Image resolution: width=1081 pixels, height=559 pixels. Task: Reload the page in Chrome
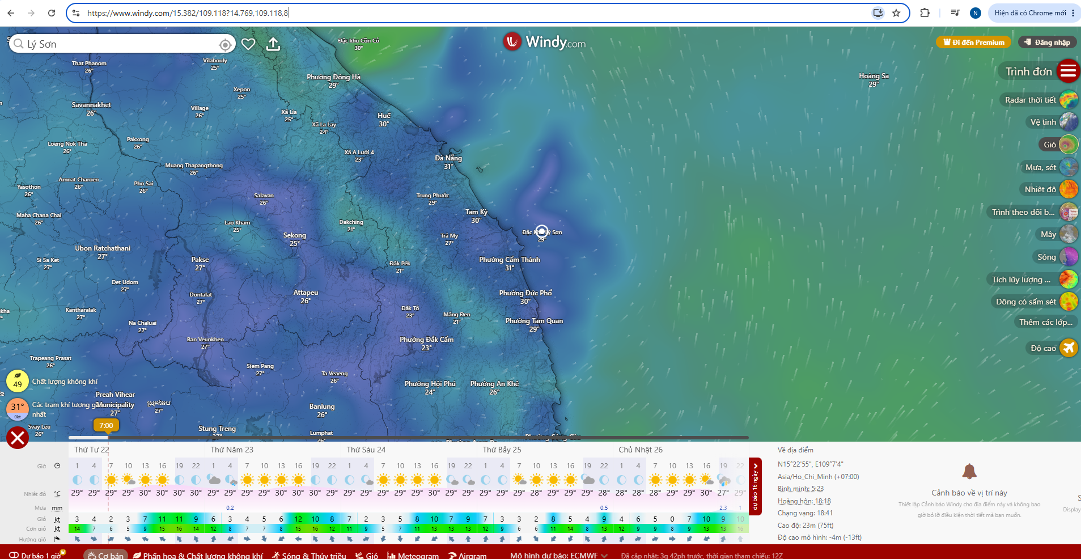click(52, 13)
